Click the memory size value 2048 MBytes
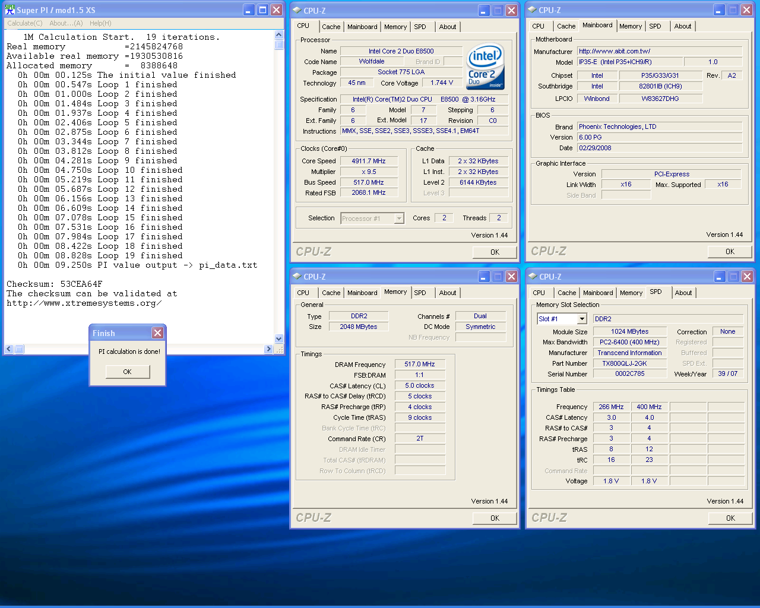760x608 pixels. (359, 327)
